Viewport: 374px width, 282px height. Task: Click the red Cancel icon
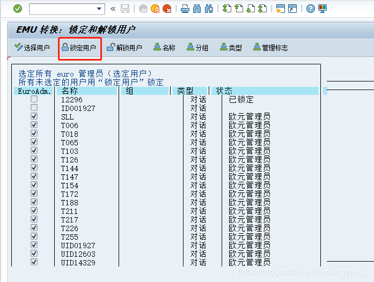coord(167,9)
